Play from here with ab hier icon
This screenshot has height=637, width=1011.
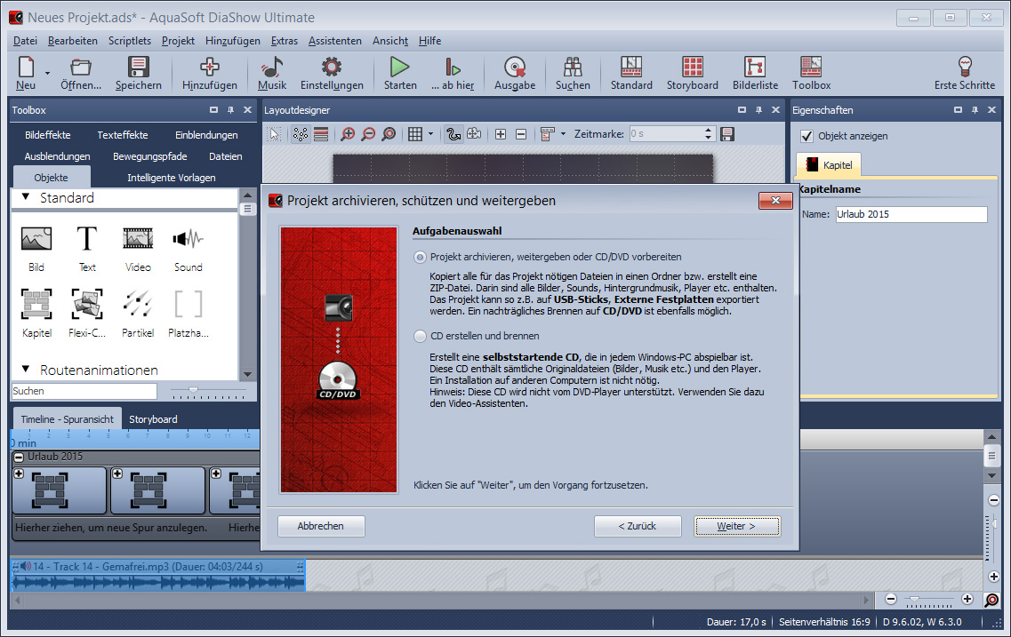coord(453,73)
